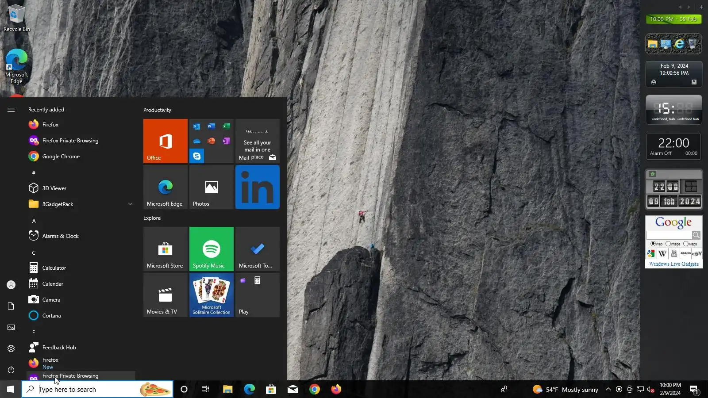Open File Explorer from the taskbar
The width and height of the screenshot is (708, 398).
click(x=227, y=389)
